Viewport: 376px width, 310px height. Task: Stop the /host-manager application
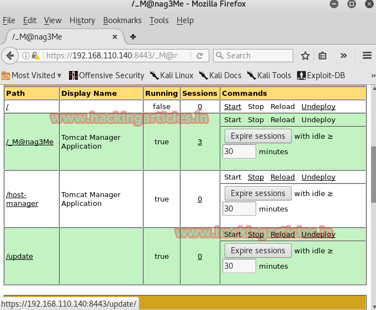pos(256,177)
